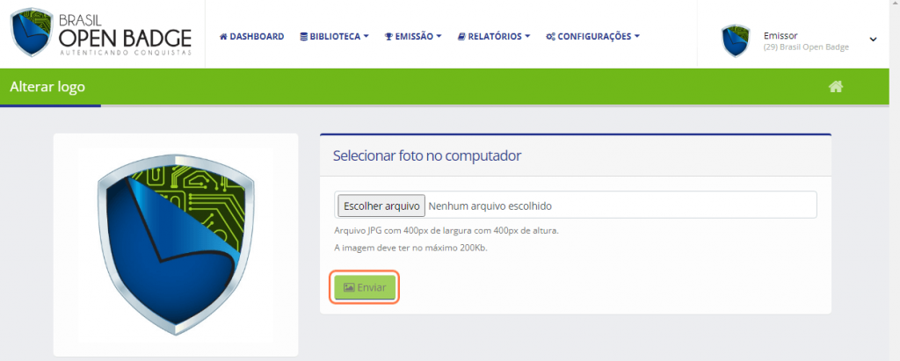Click the Emissor profile shield avatar
Screen dimensions: 900x361
736,40
